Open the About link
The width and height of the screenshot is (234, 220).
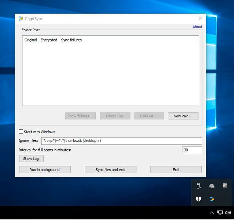click(x=197, y=27)
